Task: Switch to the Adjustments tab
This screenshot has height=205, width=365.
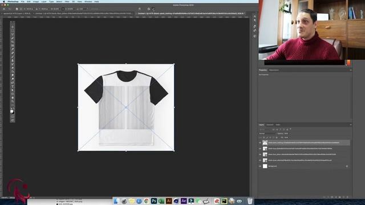Action: (274, 70)
